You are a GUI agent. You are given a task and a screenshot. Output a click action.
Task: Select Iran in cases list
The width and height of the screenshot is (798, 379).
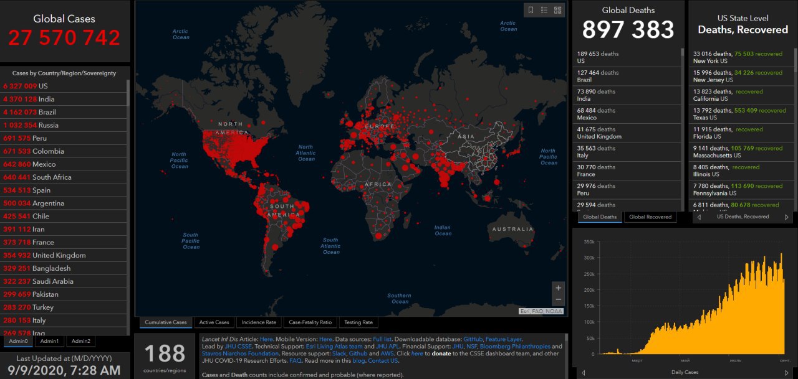tap(64, 229)
